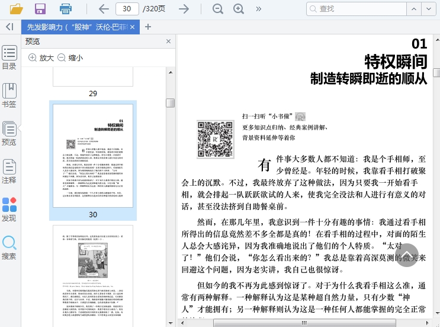Click the save document icon
The image size is (440, 327).
pyautogui.click(x=40, y=9)
